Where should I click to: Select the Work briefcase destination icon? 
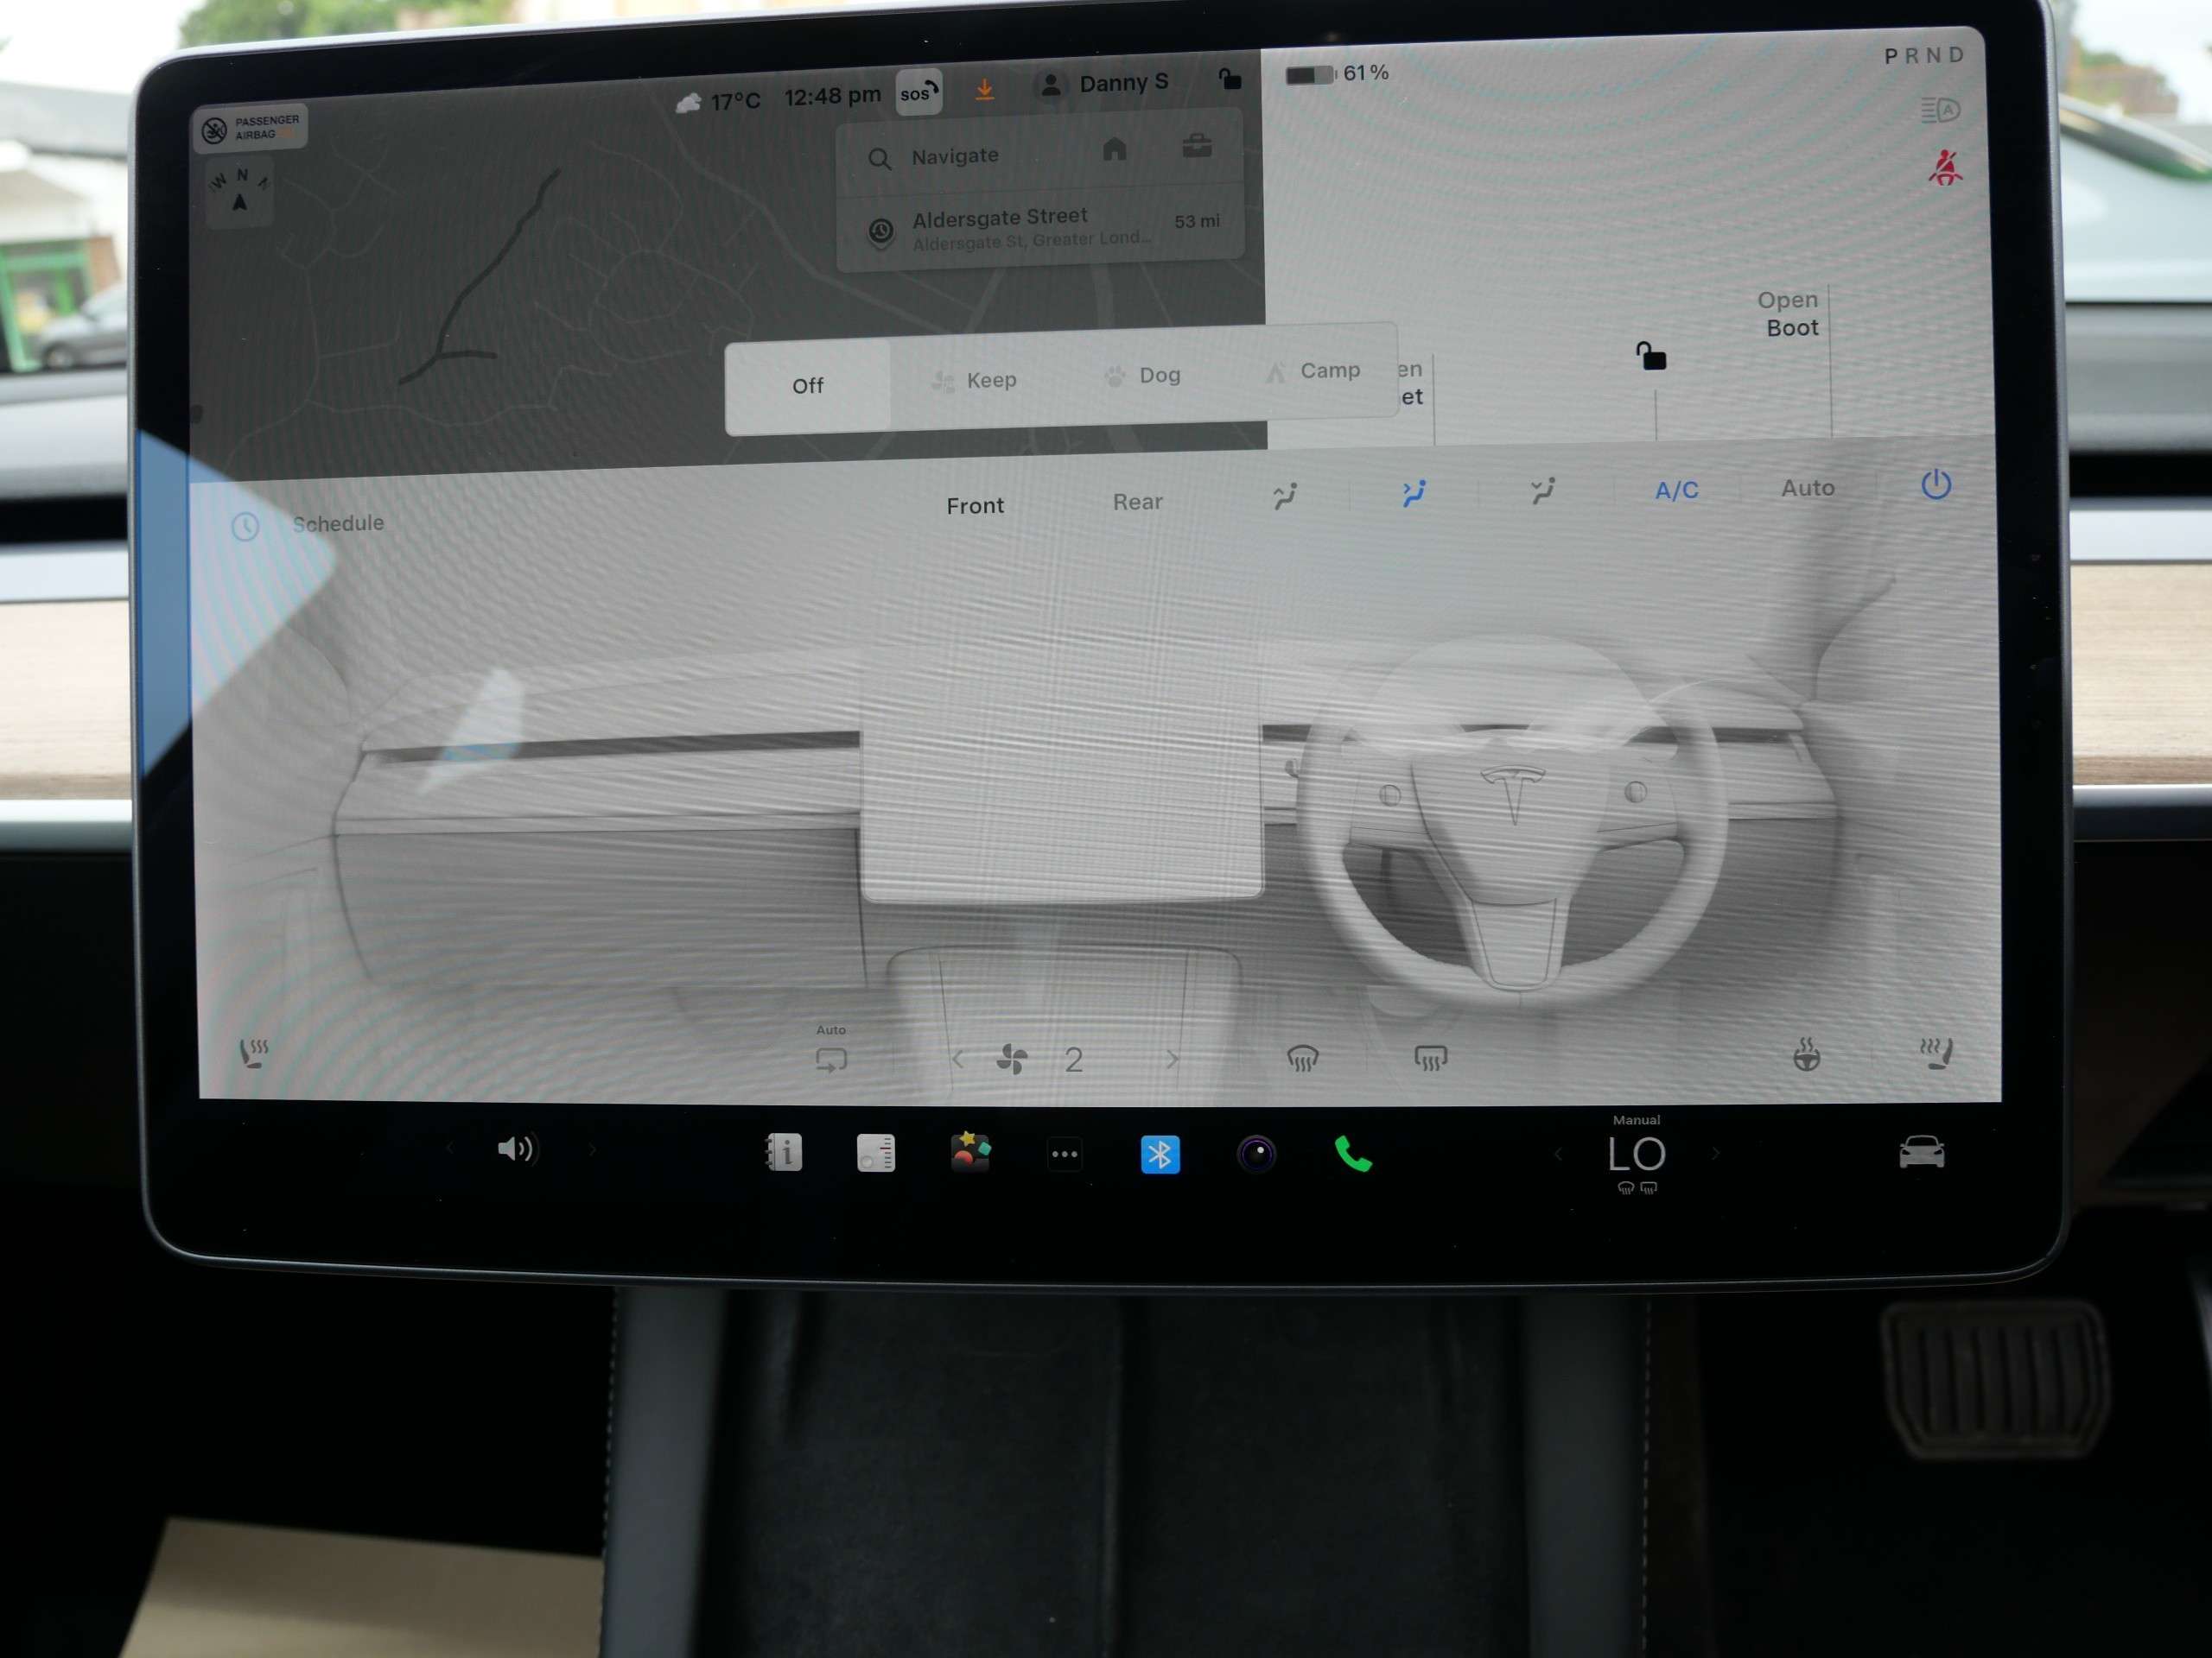click(x=1197, y=146)
